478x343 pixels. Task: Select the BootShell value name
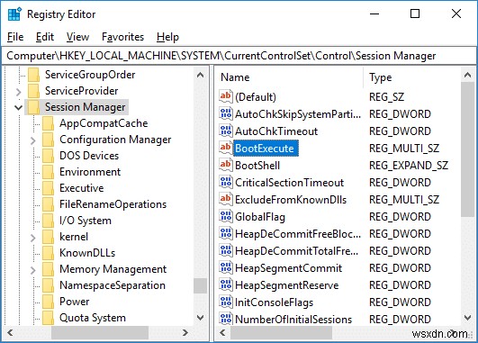(257, 166)
